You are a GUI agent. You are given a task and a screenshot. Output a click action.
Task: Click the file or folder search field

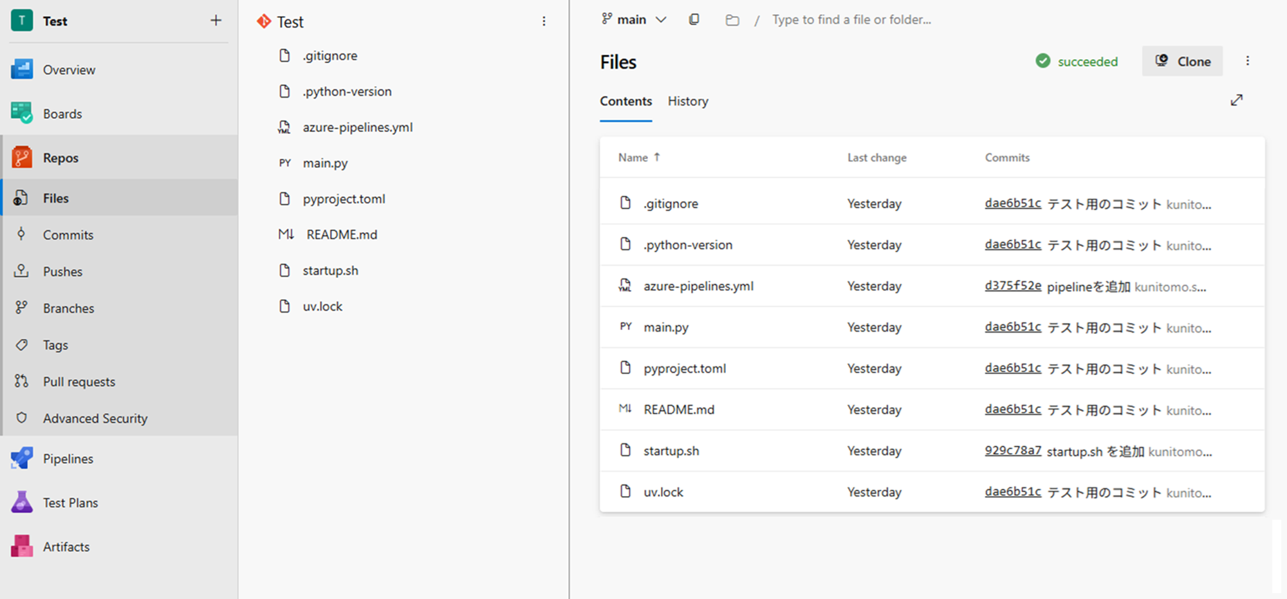point(851,20)
